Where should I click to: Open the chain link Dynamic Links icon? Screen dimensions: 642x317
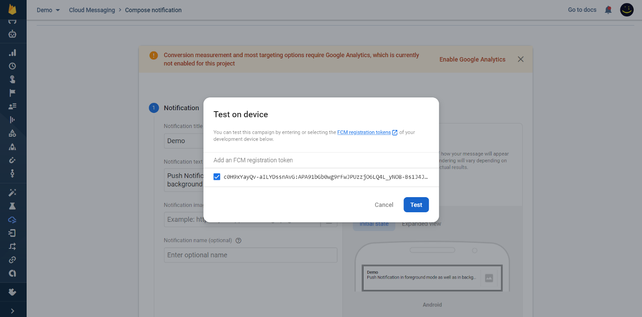point(12,260)
